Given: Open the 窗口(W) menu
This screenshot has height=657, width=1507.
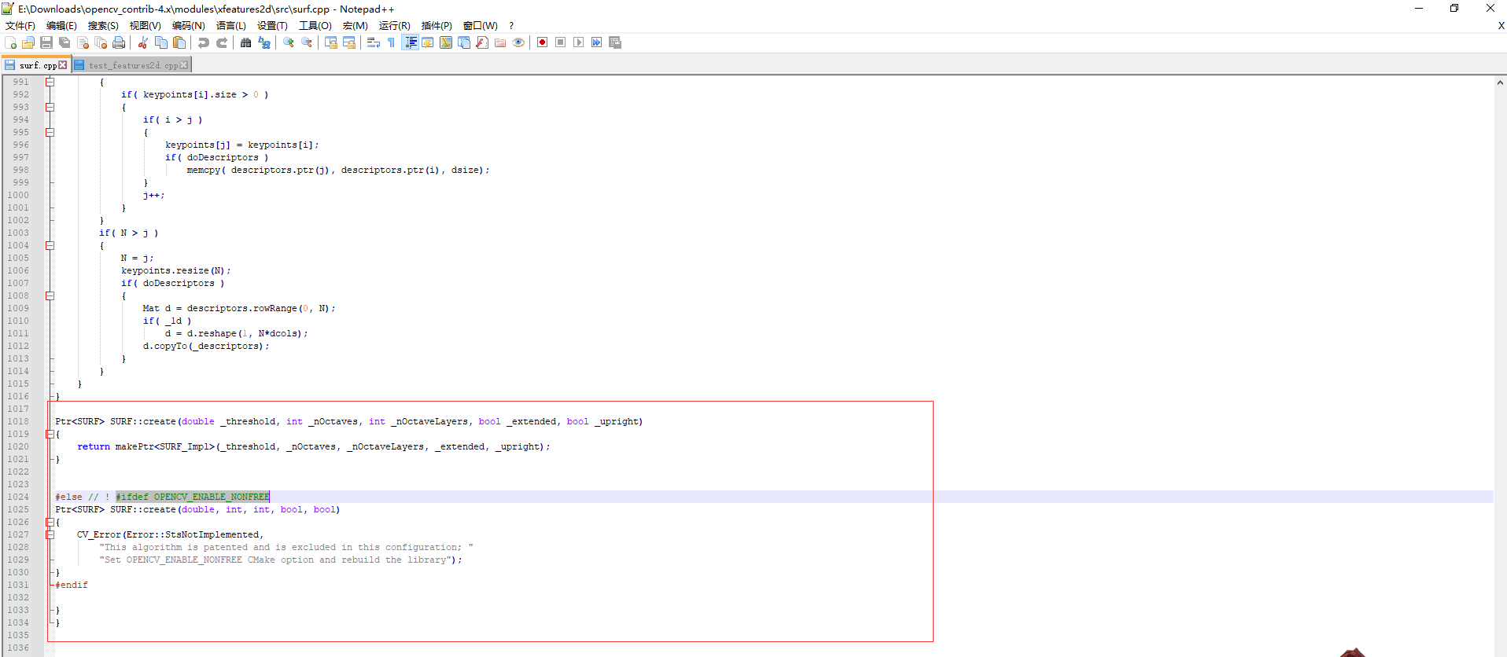Looking at the screenshot, I should click(x=481, y=26).
